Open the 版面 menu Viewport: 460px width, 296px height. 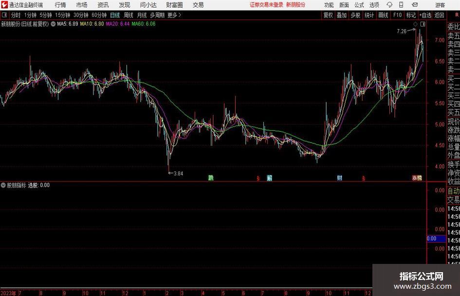[344, 5]
